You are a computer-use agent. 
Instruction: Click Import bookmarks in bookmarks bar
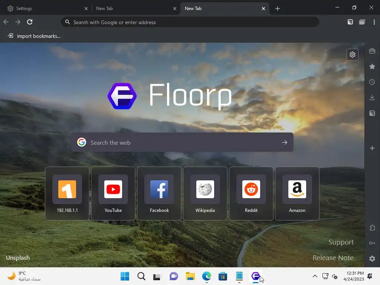click(34, 36)
